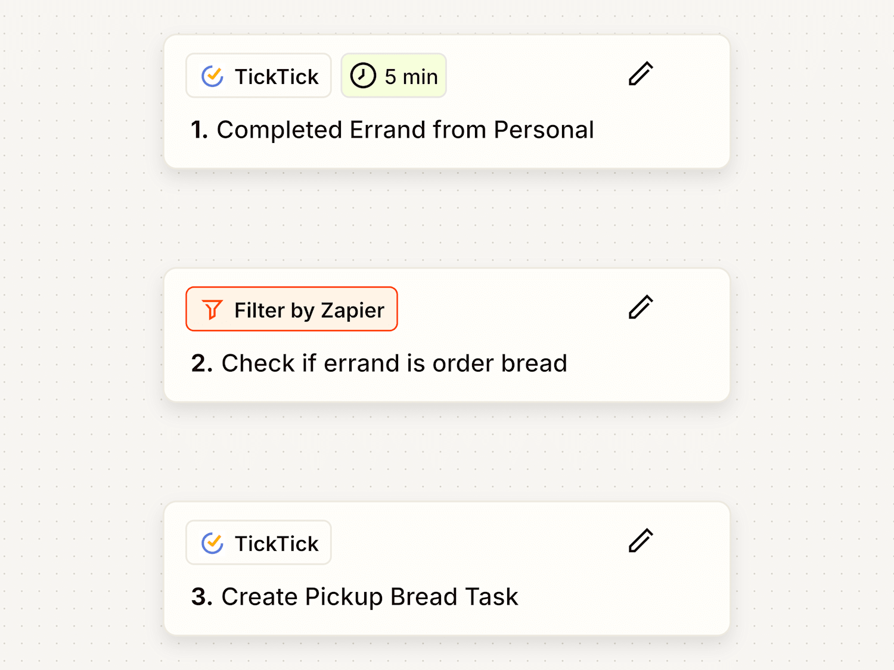Click the TickTick logo icon in step 1
Image resolution: width=894 pixels, height=670 pixels.
(x=212, y=76)
